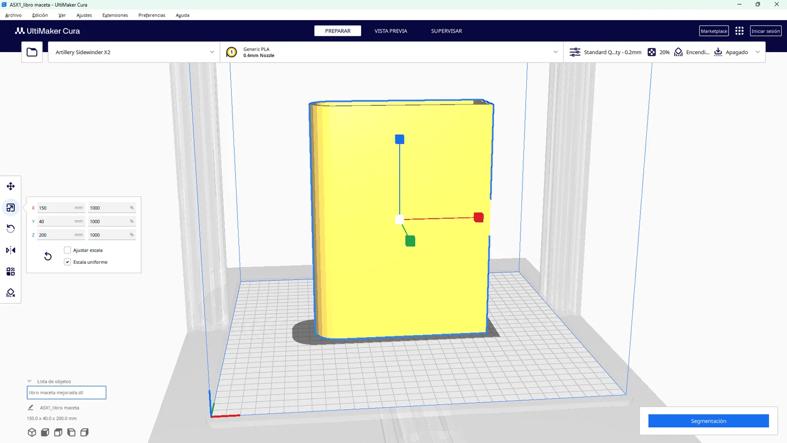Image resolution: width=787 pixels, height=443 pixels.
Task: Click the white center scale handle
Action: click(399, 220)
